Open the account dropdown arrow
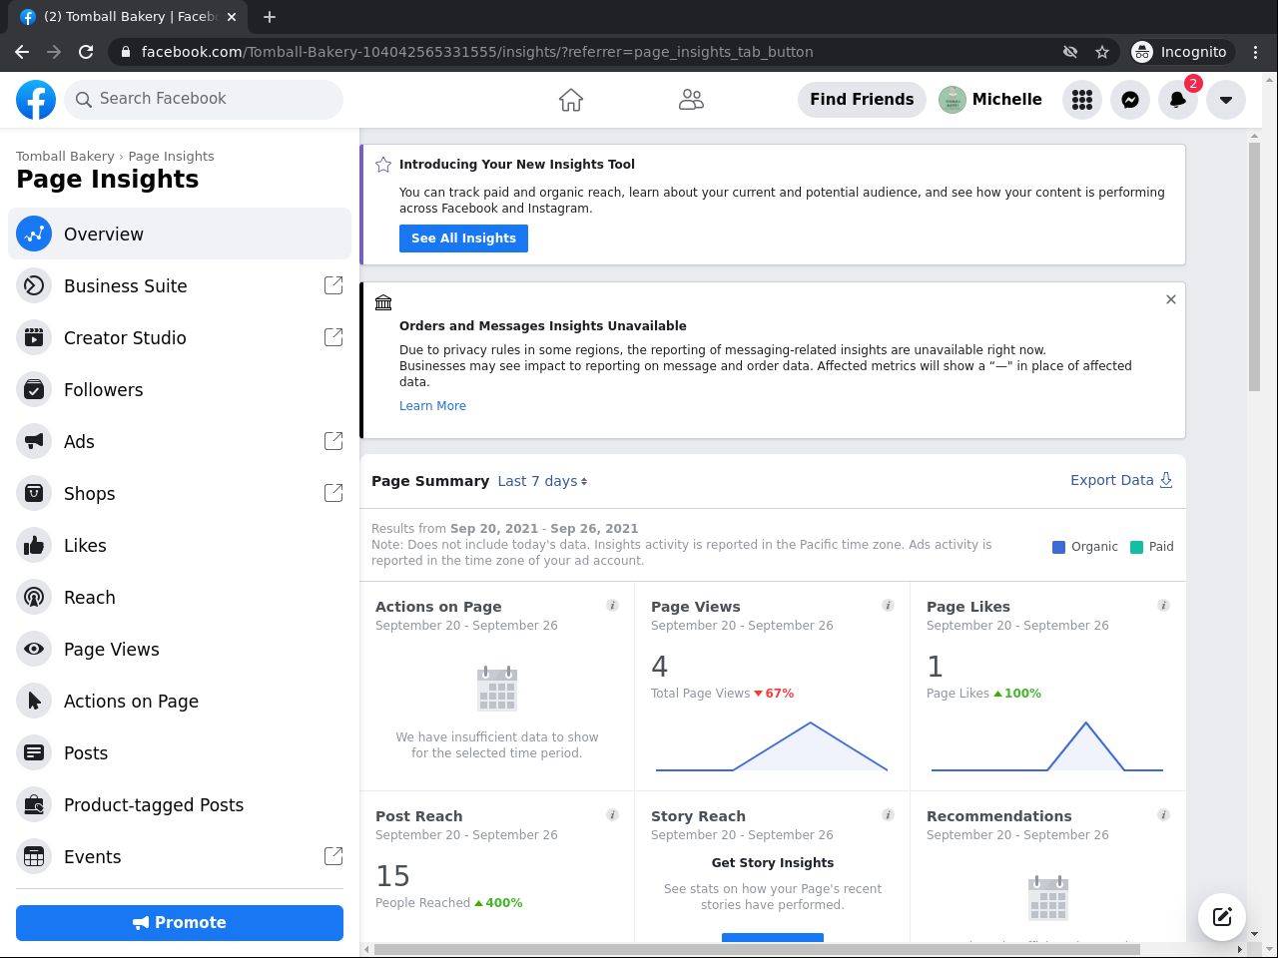The height and width of the screenshot is (958, 1278). coord(1226,100)
